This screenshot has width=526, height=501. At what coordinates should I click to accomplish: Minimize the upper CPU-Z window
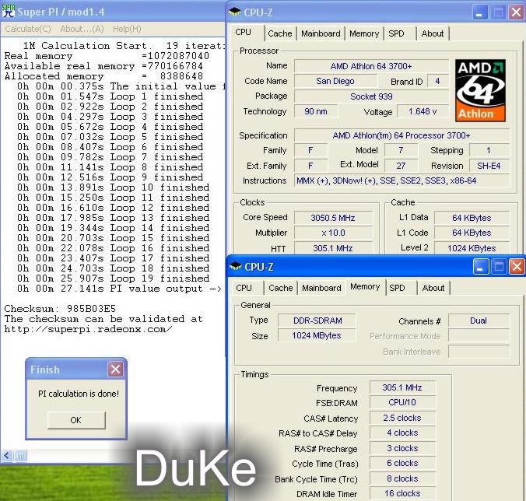tap(480, 12)
